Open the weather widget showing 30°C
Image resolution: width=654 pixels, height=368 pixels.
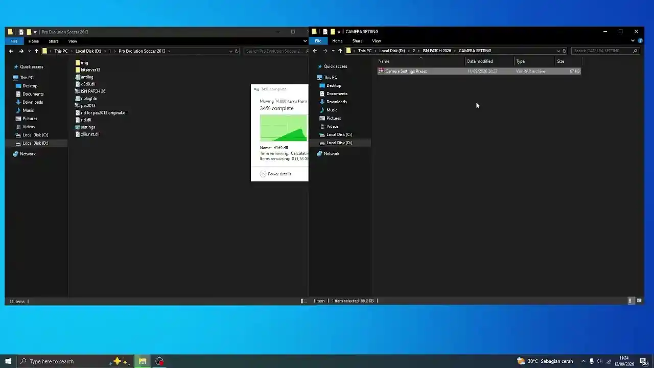coord(545,361)
